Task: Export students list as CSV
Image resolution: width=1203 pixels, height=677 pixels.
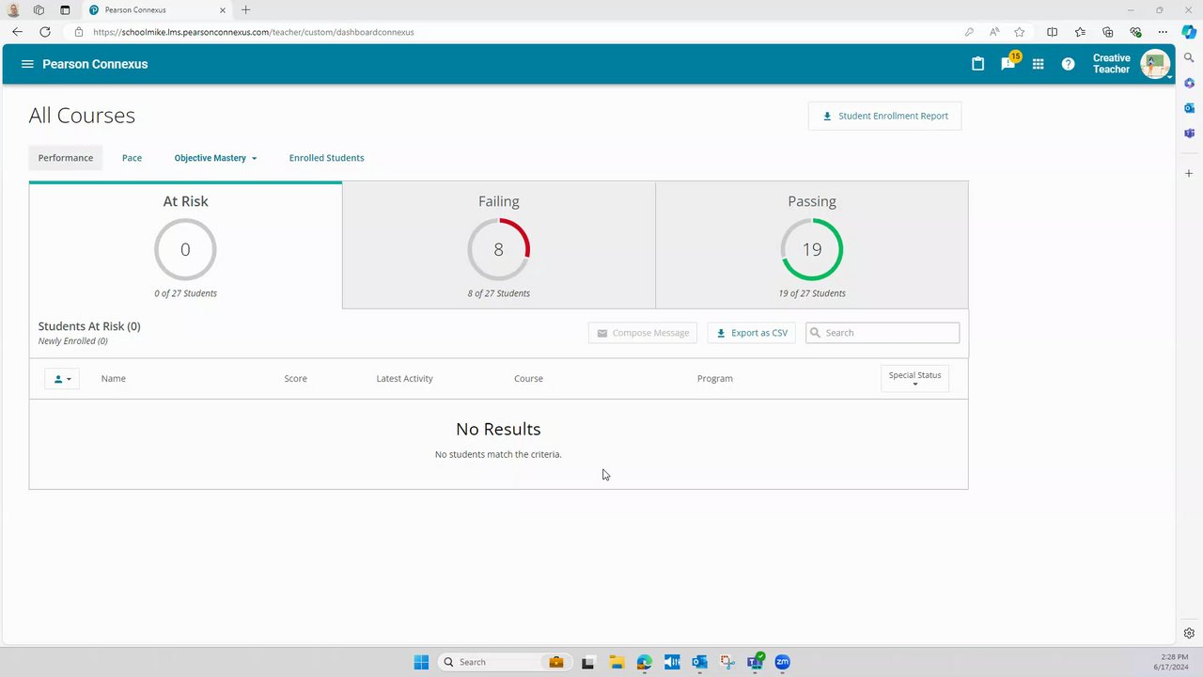Action: tap(752, 333)
